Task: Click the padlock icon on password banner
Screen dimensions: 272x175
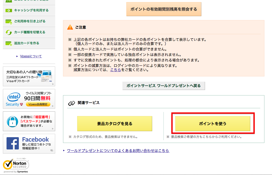Action: (13, 121)
